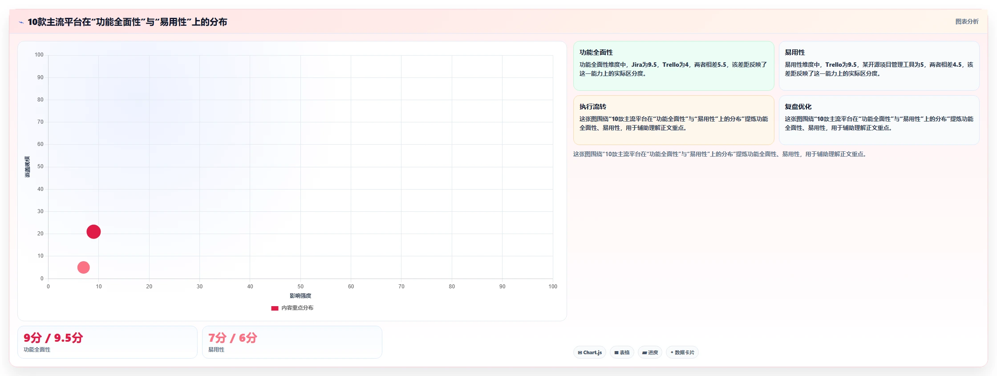Click the chart title 10款主流平台
Screen dimensions: 997x376
click(127, 22)
